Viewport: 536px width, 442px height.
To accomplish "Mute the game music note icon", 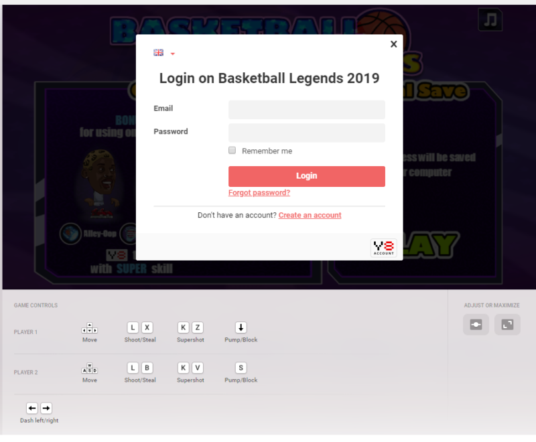I will point(490,20).
